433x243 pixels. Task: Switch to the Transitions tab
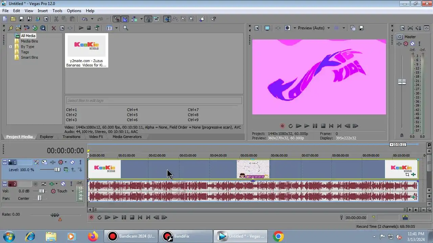coord(71,137)
